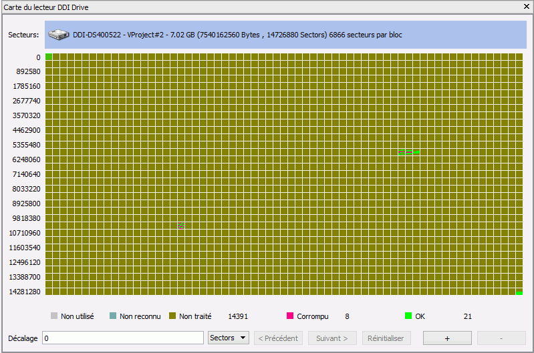Click the Corrompu count 8

tap(347, 316)
